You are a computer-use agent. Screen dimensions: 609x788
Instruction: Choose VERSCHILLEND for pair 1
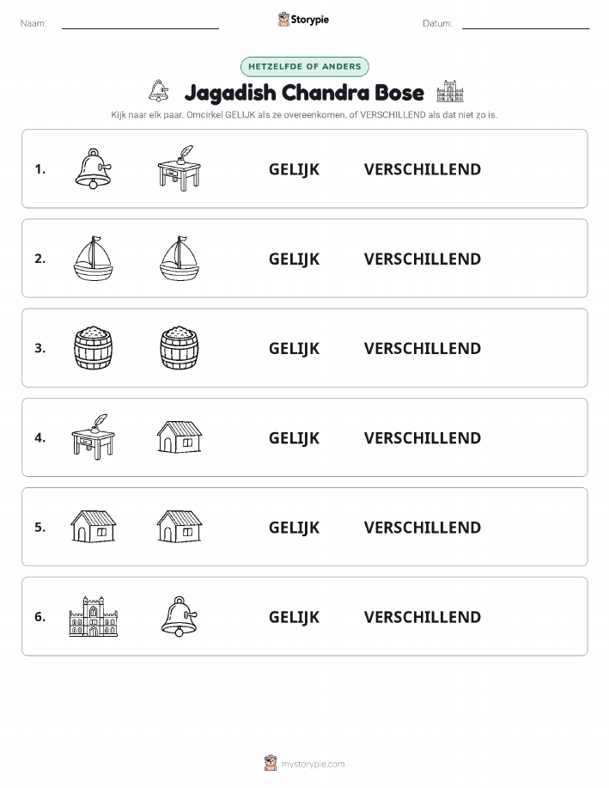point(423,169)
